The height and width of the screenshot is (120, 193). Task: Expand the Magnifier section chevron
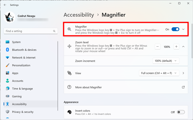click(x=183, y=29)
